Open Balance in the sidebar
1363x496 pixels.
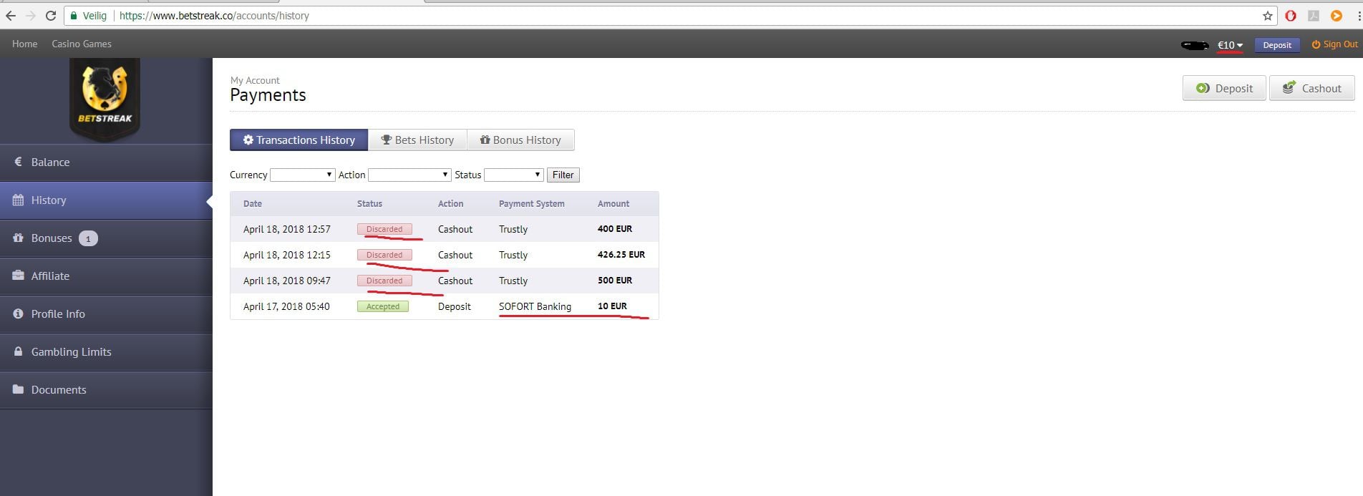[x=106, y=162]
